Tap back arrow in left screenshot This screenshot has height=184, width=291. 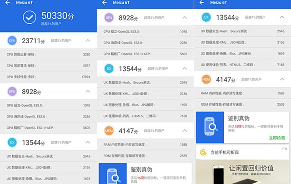(x=7, y=3)
